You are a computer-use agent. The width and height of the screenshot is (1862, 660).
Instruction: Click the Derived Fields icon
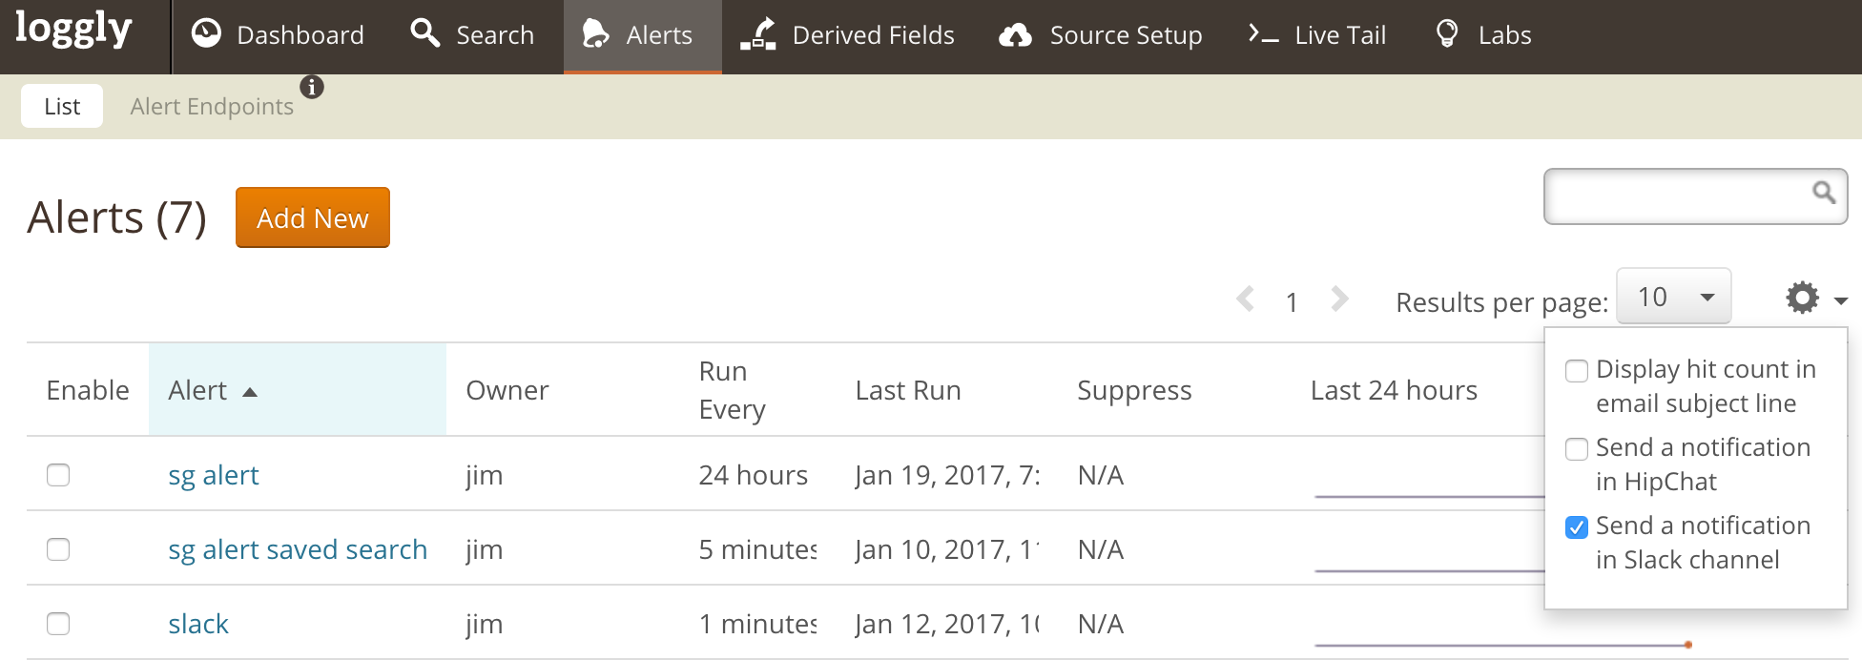(758, 35)
